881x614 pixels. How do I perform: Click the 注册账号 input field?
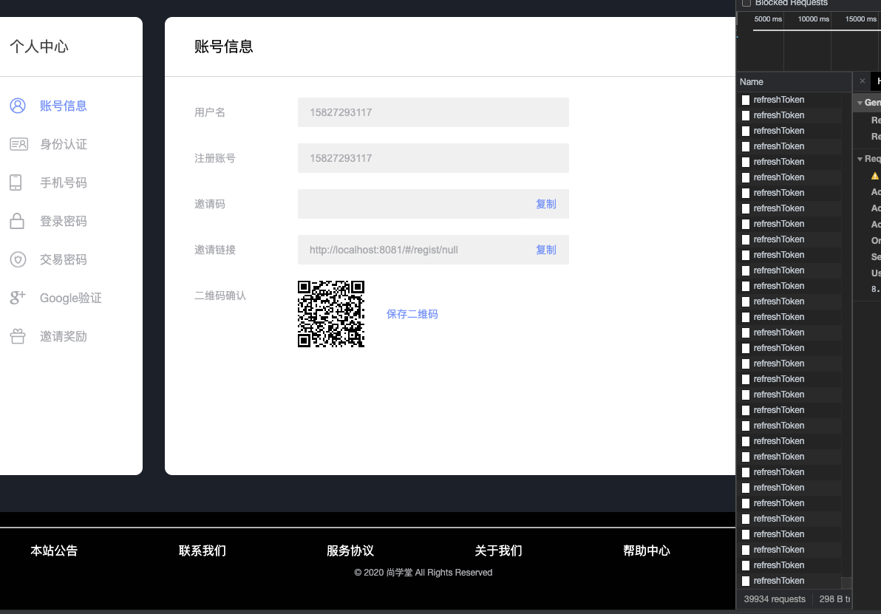click(433, 158)
